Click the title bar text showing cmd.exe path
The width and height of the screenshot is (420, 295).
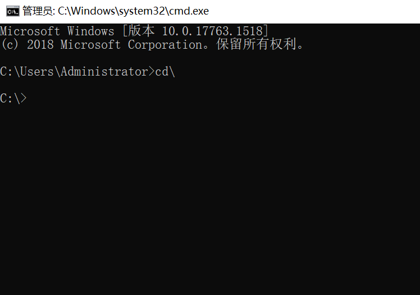(x=116, y=11)
